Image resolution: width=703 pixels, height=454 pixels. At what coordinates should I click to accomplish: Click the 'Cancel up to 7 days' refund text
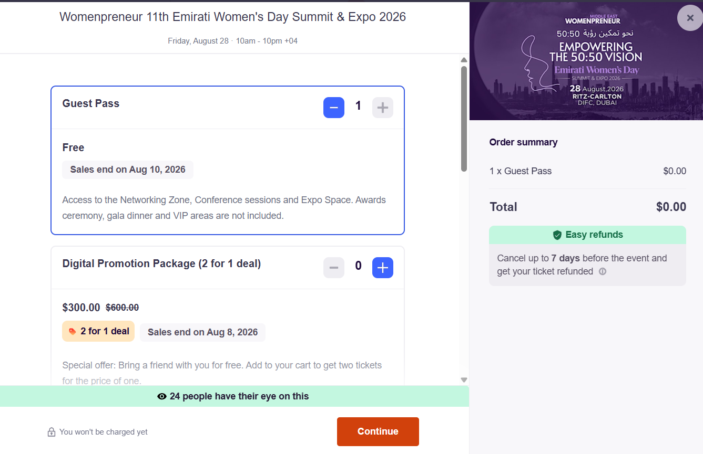click(582, 265)
